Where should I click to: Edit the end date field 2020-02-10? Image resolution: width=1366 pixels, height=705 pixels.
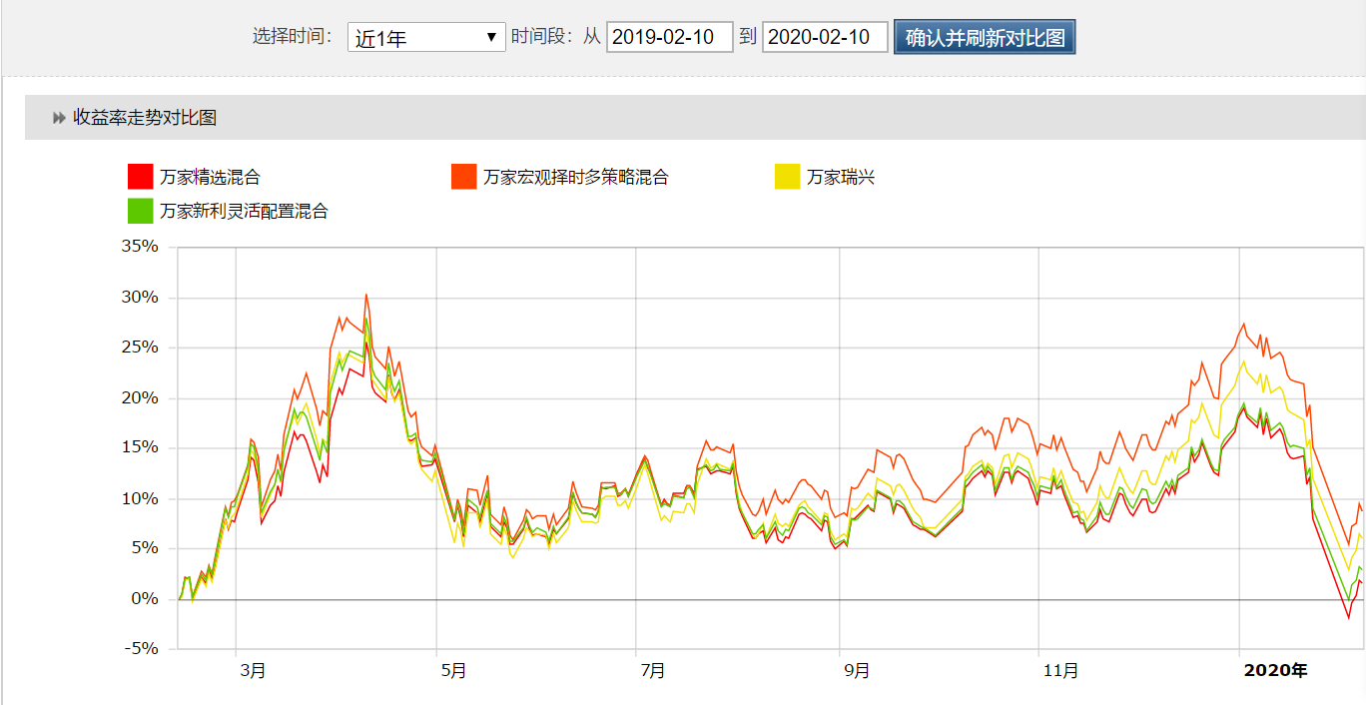point(825,38)
